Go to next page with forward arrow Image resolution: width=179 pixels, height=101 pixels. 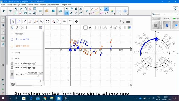pyautogui.click(x=10, y=11)
